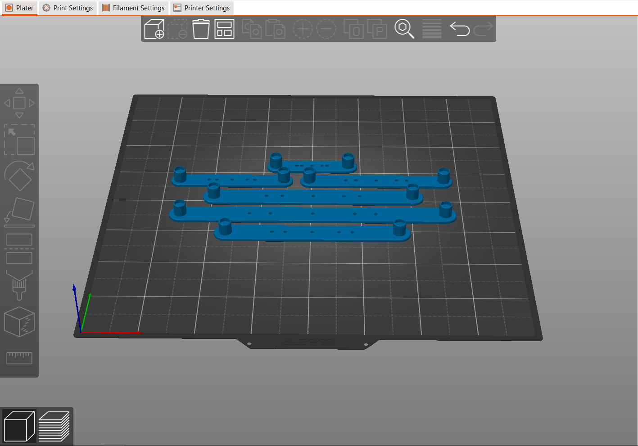Screen dimensions: 638x446
Task: Click the Add object cube icon
Action: [154, 29]
